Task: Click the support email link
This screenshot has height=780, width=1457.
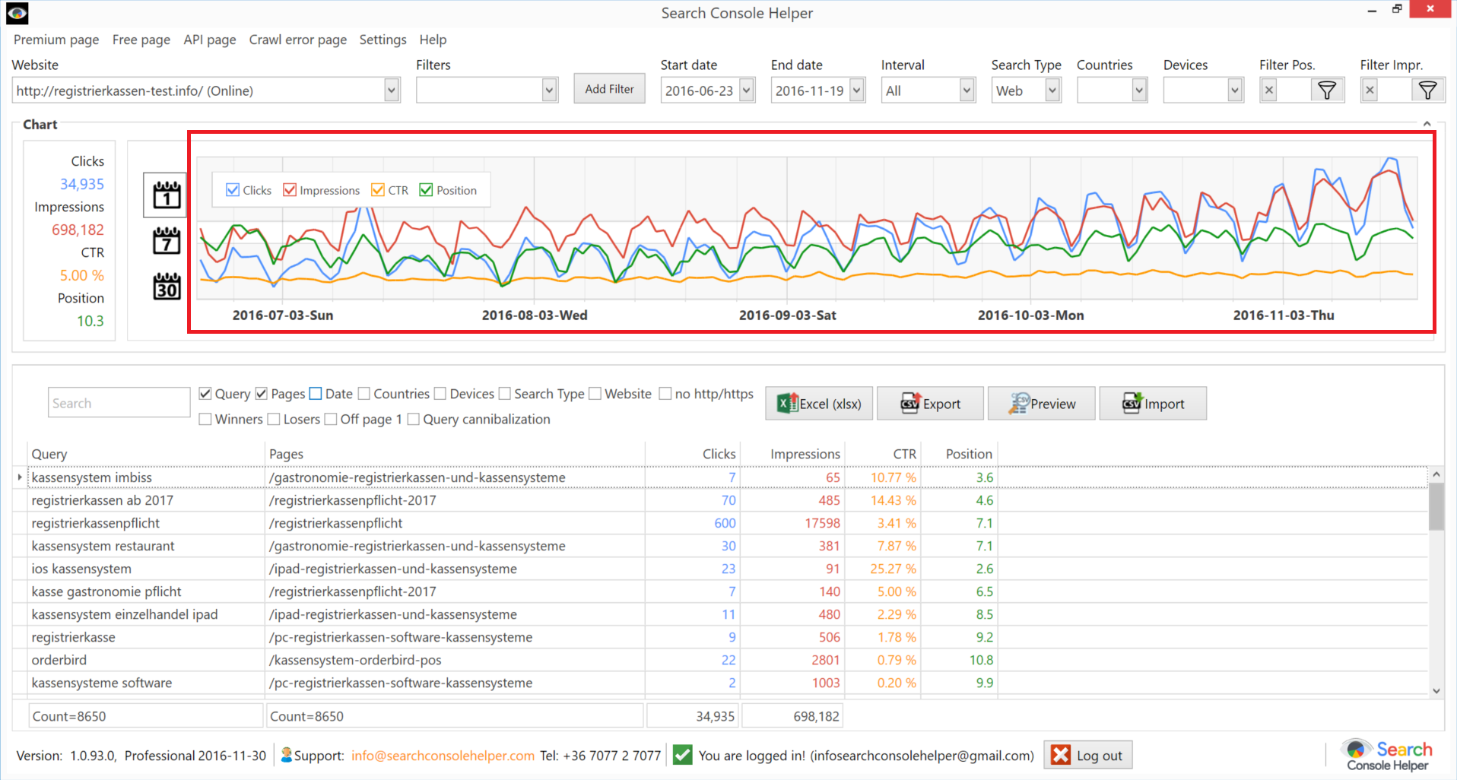Action: (x=442, y=755)
